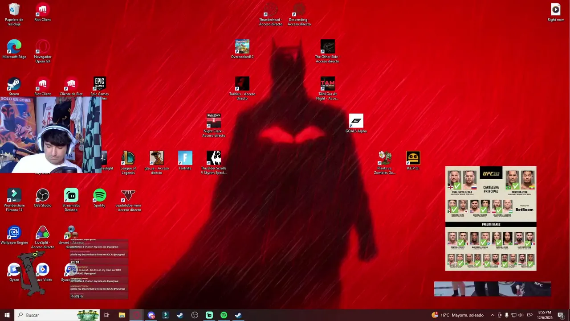
Task: Open the LiveSplit shortcut icon
Action: click(43, 237)
